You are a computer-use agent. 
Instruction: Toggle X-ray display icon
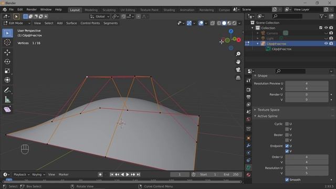coord(212,23)
